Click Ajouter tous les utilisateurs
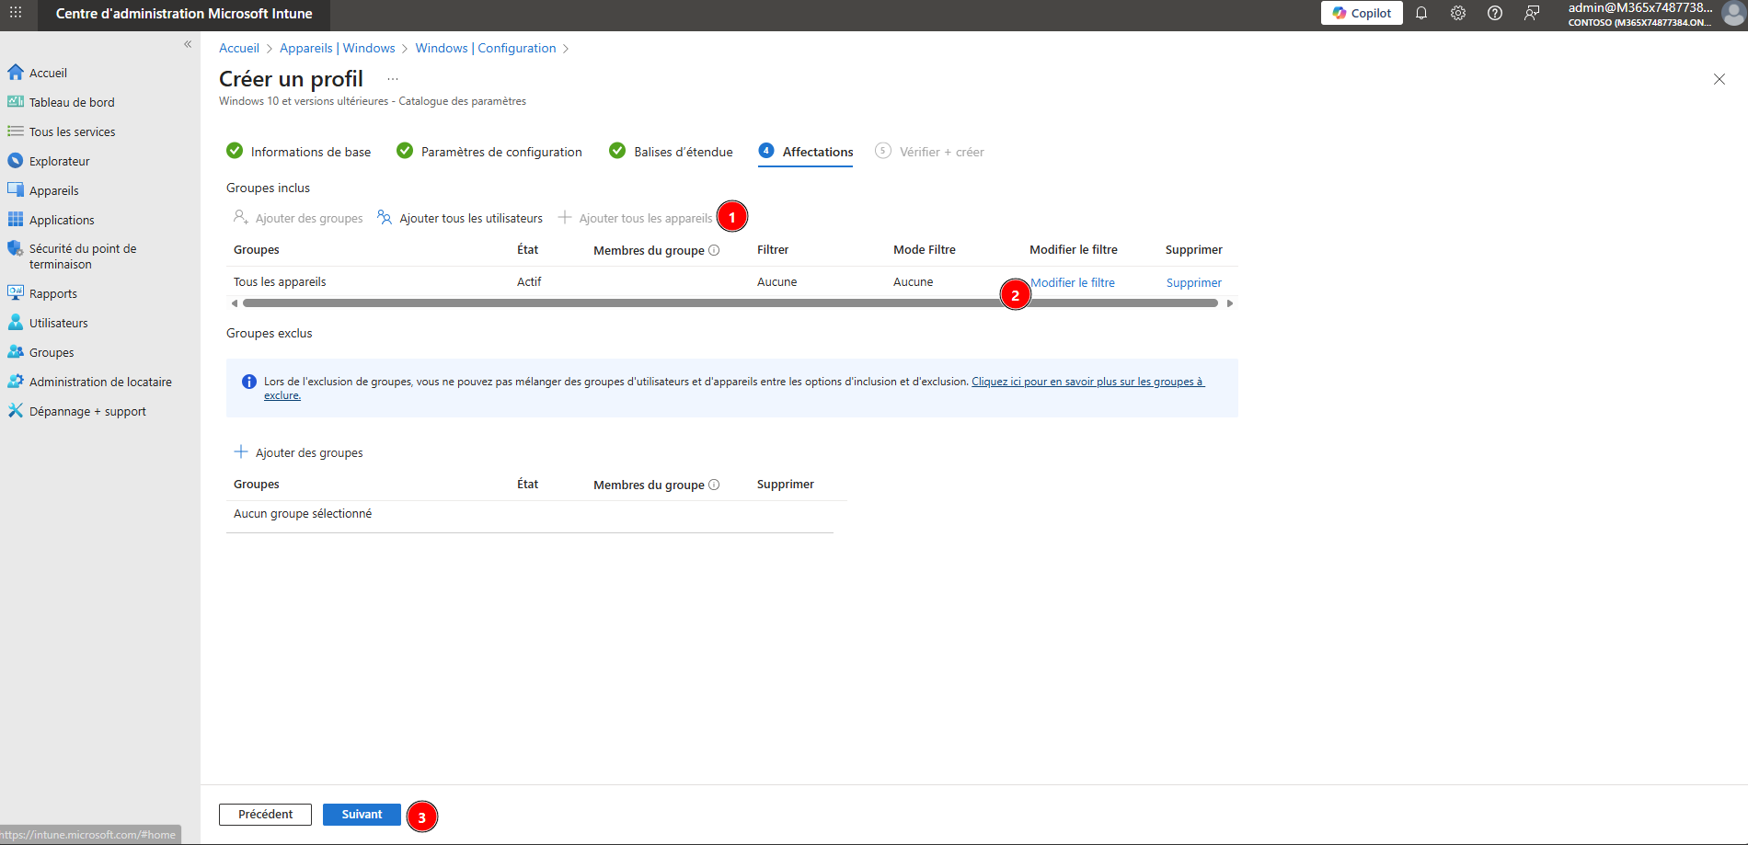 tap(460, 218)
